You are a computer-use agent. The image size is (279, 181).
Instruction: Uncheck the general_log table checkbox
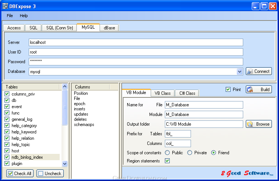[x=7, y=119]
